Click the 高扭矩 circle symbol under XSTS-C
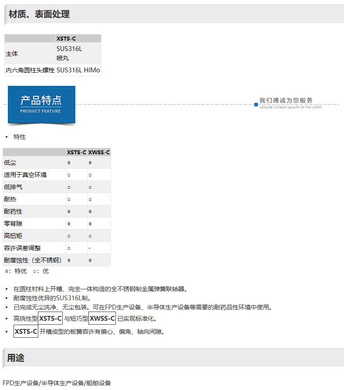The image size is (344, 390). tap(69, 236)
